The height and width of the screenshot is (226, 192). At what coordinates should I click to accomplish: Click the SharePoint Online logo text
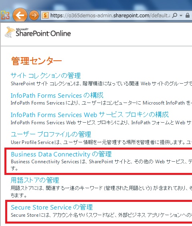coord(43,33)
